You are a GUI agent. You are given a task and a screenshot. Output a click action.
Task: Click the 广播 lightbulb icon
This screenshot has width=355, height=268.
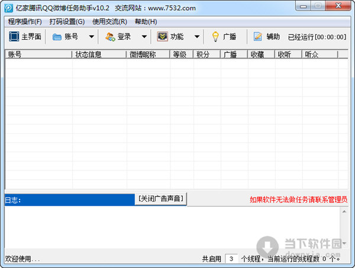pos(215,37)
